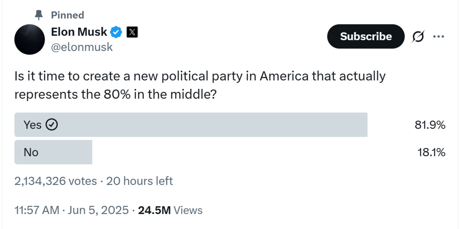The height and width of the screenshot is (229, 476).
Task: Click the Elon Musk display name
Action: 79,32
